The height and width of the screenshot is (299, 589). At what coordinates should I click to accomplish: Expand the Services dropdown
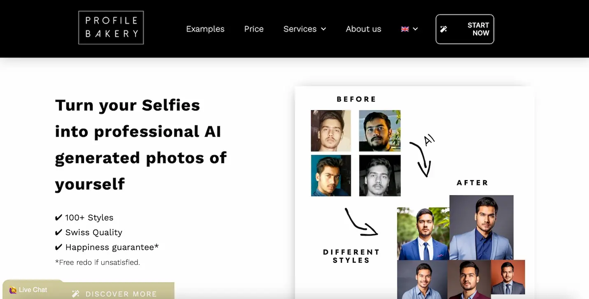[305, 29]
